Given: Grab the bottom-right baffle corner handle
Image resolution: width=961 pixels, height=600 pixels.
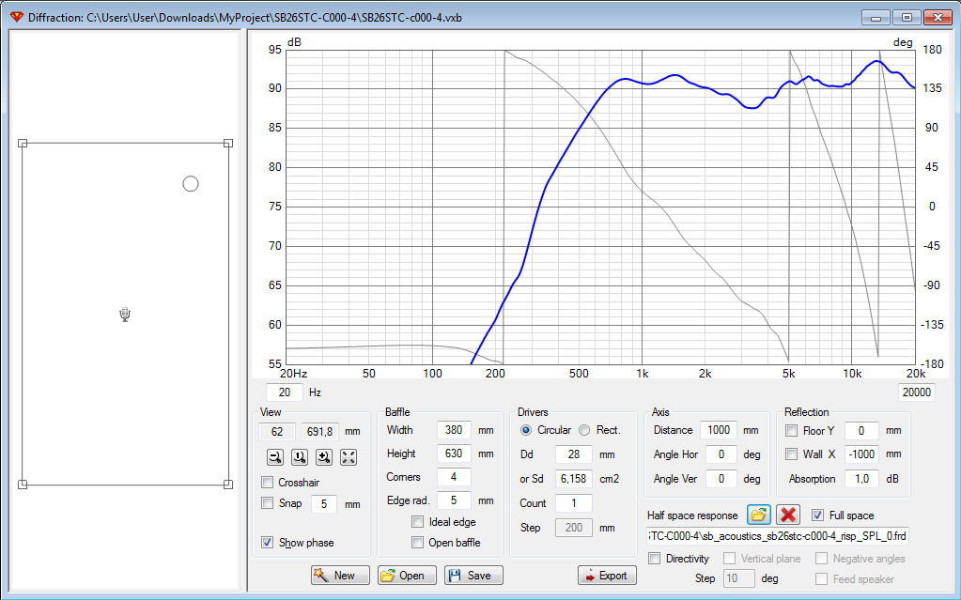Looking at the screenshot, I should [x=228, y=485].
